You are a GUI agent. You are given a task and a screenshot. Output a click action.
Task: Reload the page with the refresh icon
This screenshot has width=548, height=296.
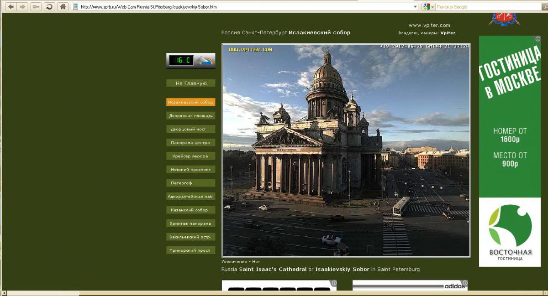[x=49, y=7]
